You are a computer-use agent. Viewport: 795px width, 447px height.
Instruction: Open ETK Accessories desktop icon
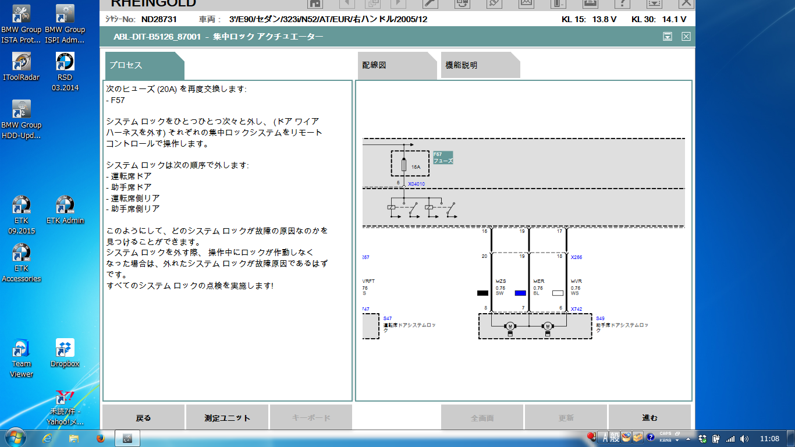click(22, 263)
